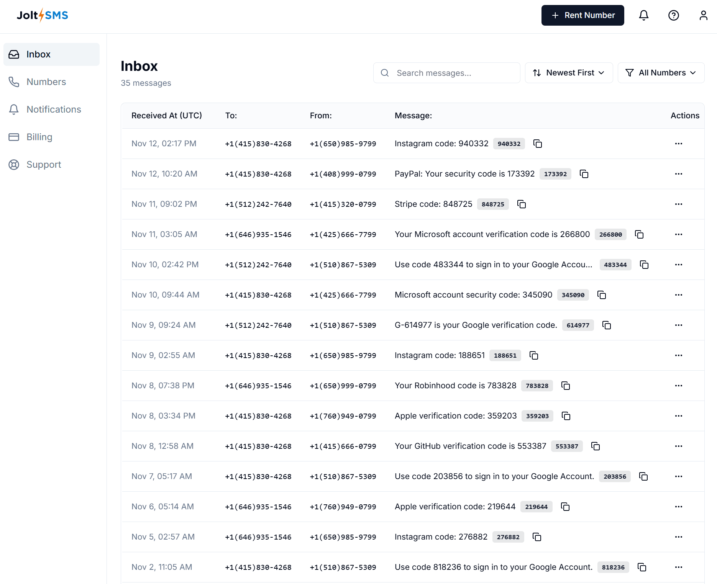The image size is (717, 584).
Task: Click the Rent Number button
Action: (582, 15)
